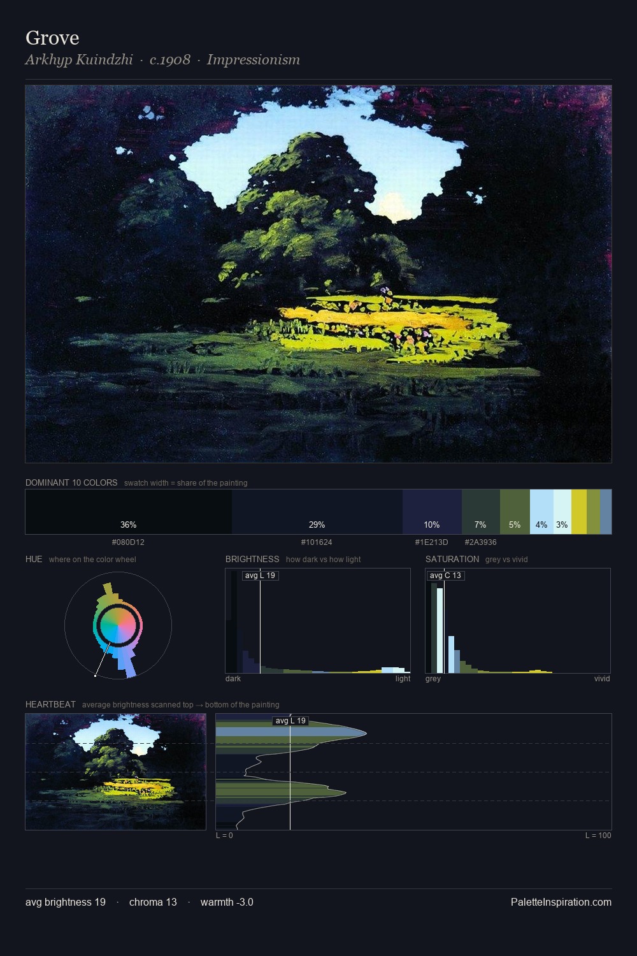Image resolution: width=637 pixels, height=956 pixels.
Task: Click the subtitle "swatch width = share of the painting"
Action: (185, 483)
